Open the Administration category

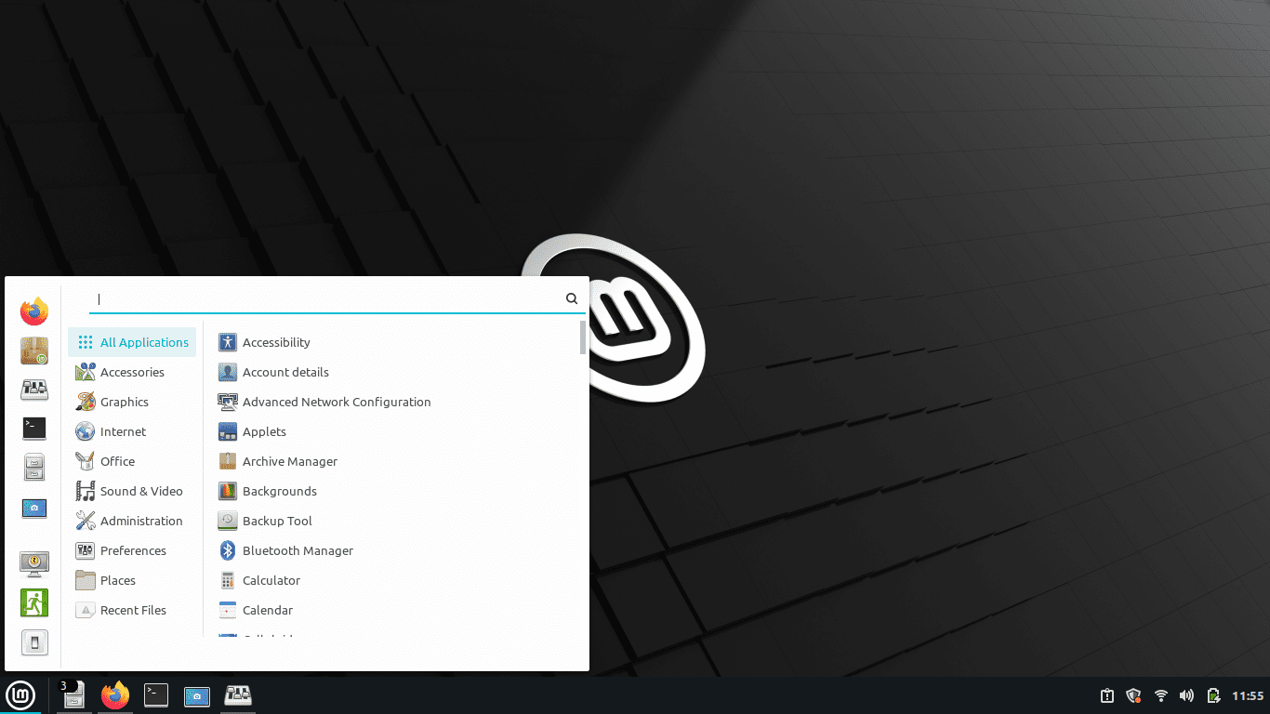coord(141,521)
